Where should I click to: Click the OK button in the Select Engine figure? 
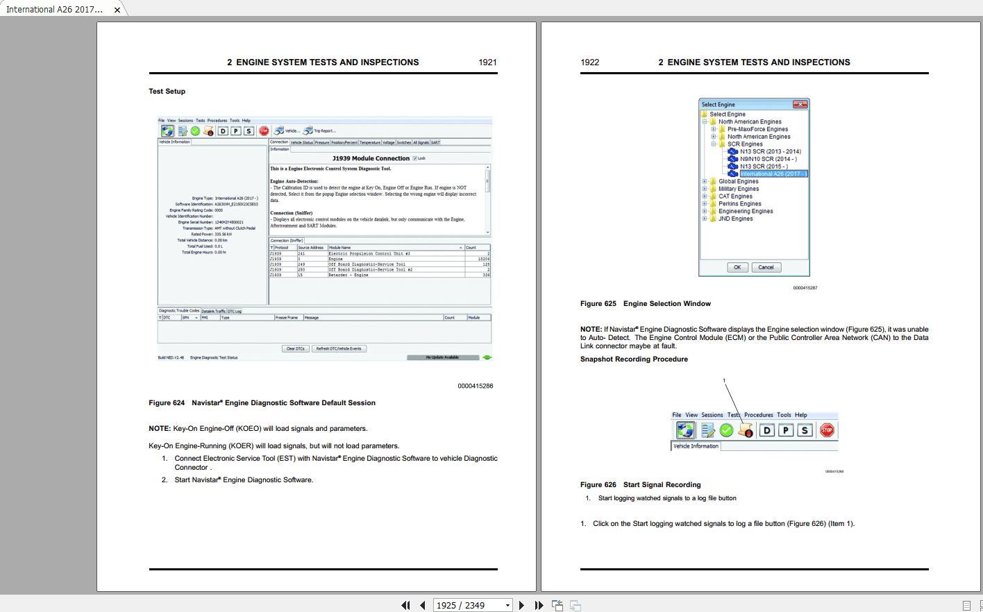pos(737,267)
